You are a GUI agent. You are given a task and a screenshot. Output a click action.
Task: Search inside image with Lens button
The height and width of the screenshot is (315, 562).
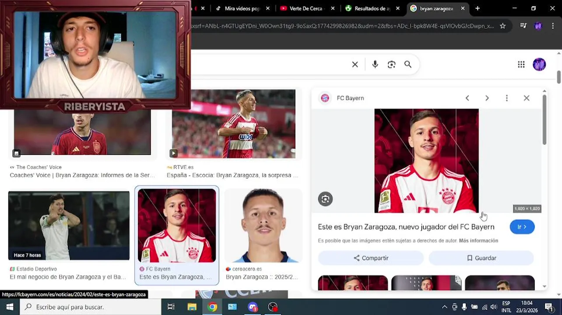tap(325, 199)
